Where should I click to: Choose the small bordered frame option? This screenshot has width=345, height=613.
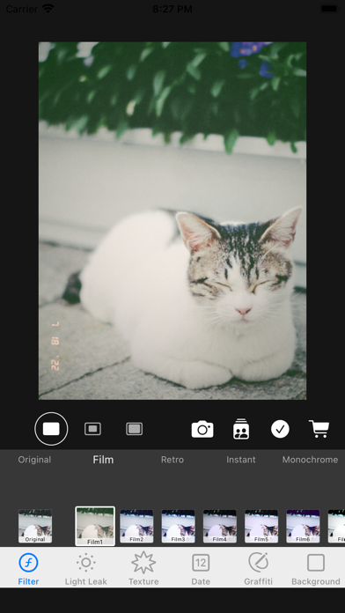[92, 429]
